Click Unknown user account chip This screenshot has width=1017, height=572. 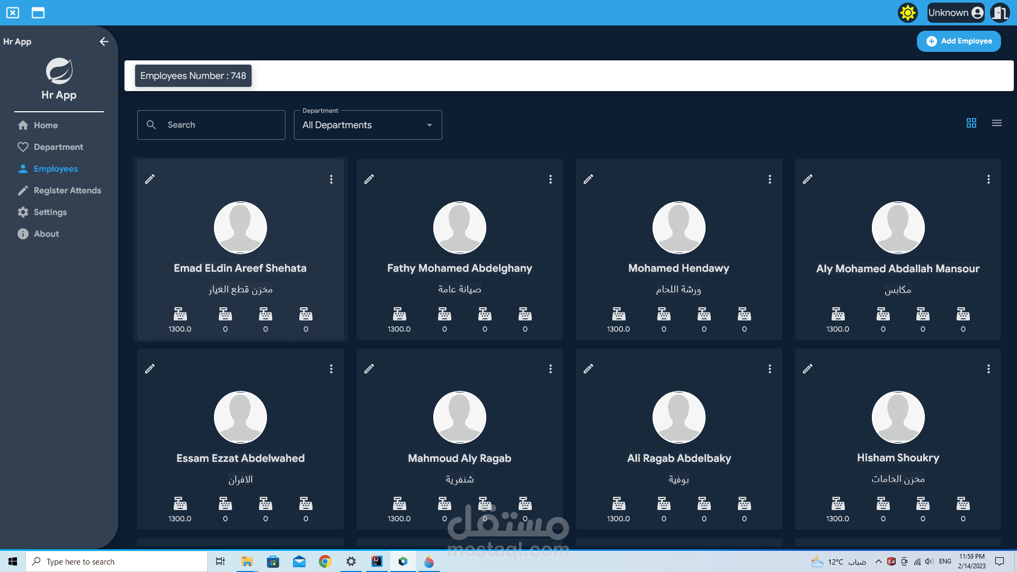[x=956, y=13]
